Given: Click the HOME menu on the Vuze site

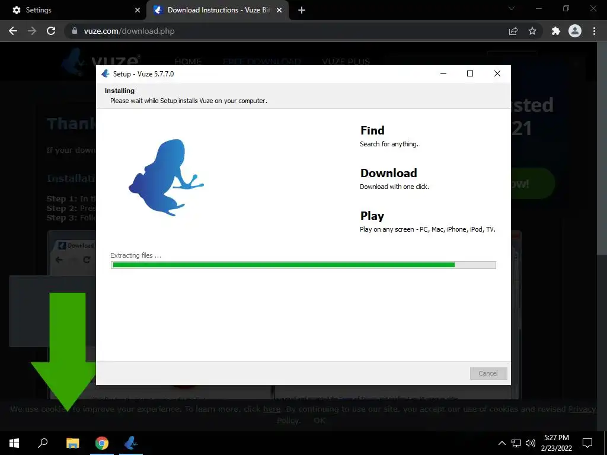Looking at the screenshot, I should coord(188,62).
